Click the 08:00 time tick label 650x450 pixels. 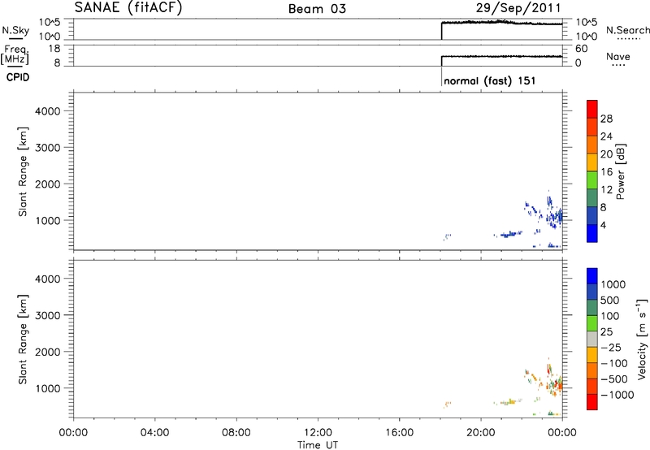pos(236,433)
